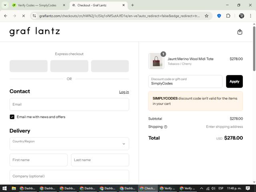Focus the Last name field
Viewport: 256px width, 192px height.
(100, 160)
